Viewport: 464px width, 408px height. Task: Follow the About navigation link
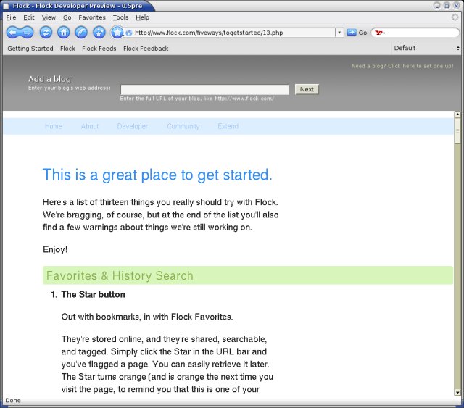90,126
